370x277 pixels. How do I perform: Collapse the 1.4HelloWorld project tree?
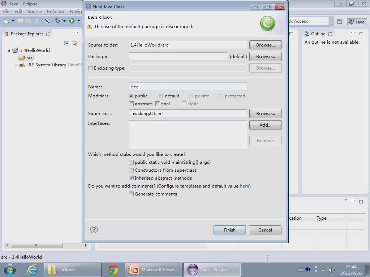pyautogui.click(x=9, y=50)
